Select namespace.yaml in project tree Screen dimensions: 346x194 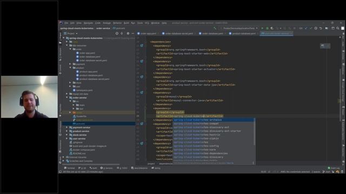tap(83, 90)
